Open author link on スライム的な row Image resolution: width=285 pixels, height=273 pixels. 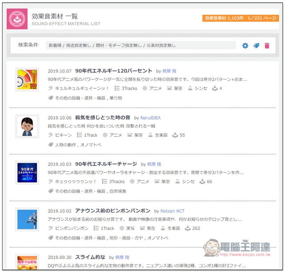122,257
